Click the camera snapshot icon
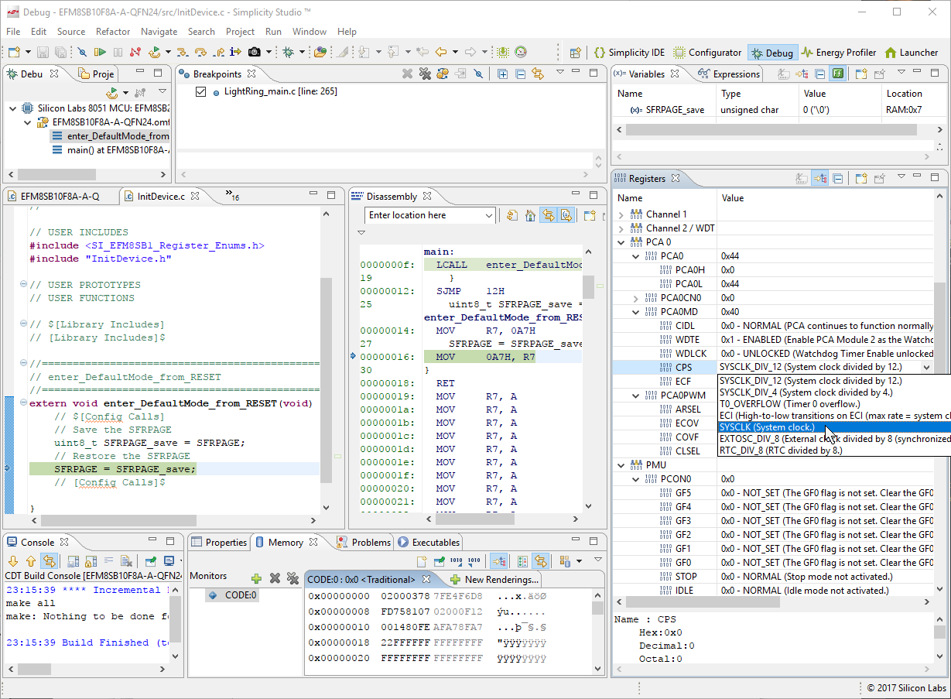The width and height of the screenshot is (951, 699). point(254,53)
